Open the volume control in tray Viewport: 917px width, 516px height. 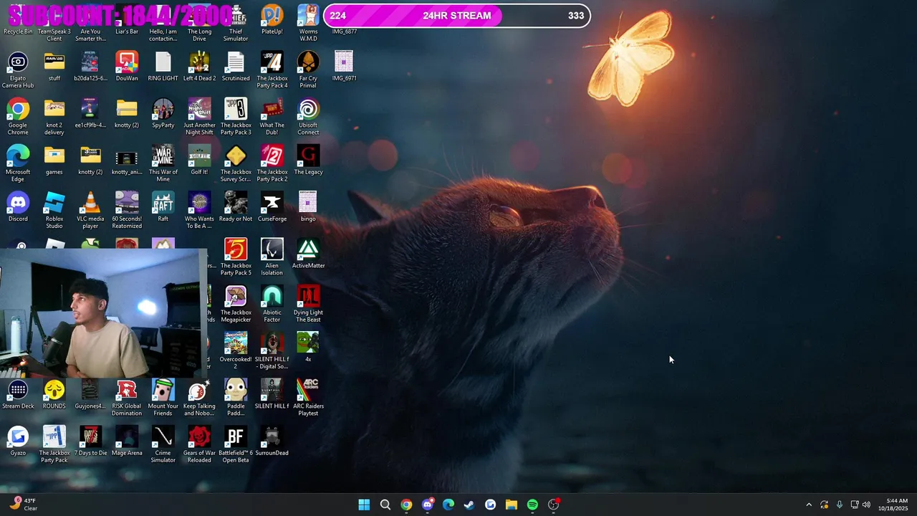pyautogui.click(x=866, y=505)
